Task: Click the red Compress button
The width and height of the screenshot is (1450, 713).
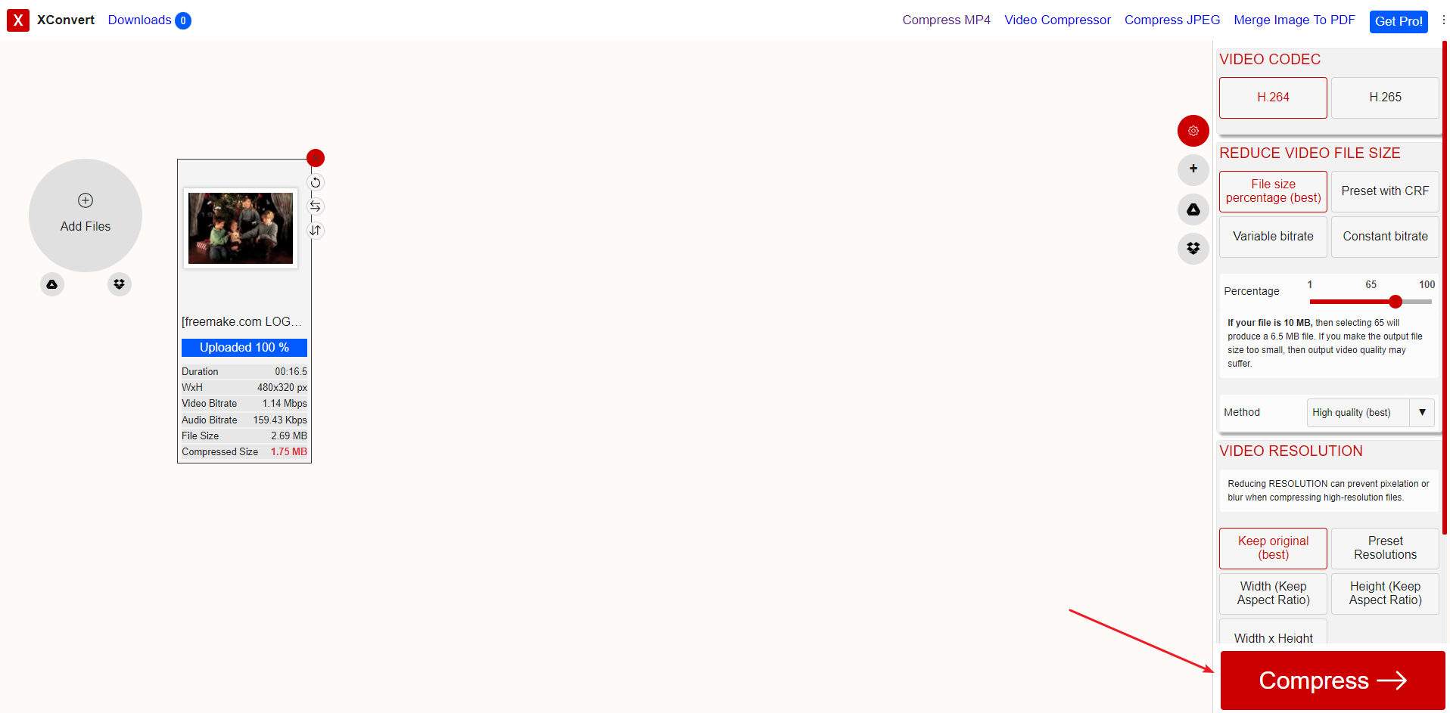Action: 1333,680
